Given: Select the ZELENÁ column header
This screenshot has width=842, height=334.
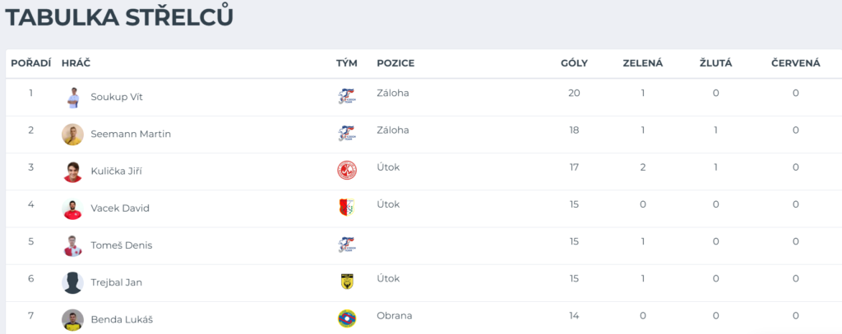Looking at the screenshot, I should tap(643, 63).
